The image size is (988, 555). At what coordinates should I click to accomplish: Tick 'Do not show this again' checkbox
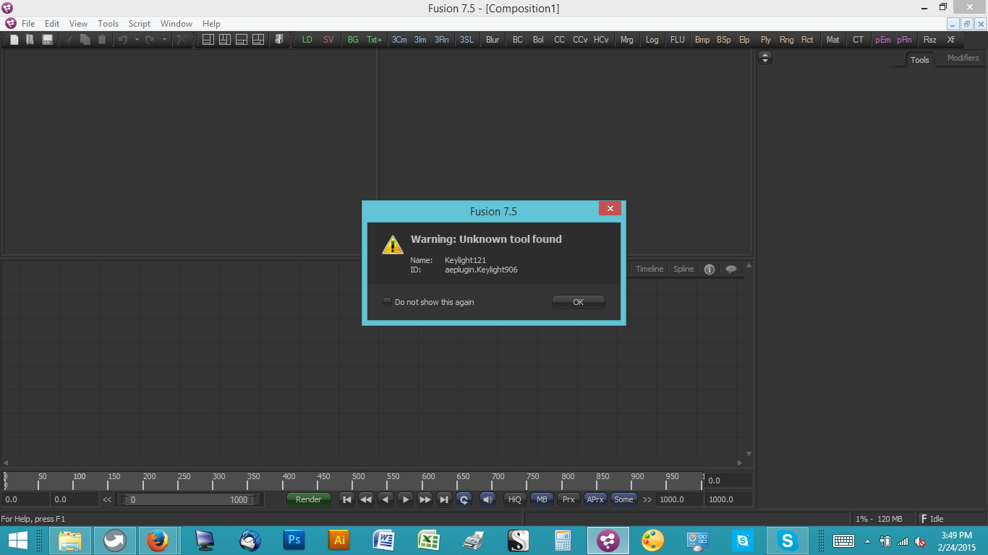pyautogui.click(x=388, y=302)
